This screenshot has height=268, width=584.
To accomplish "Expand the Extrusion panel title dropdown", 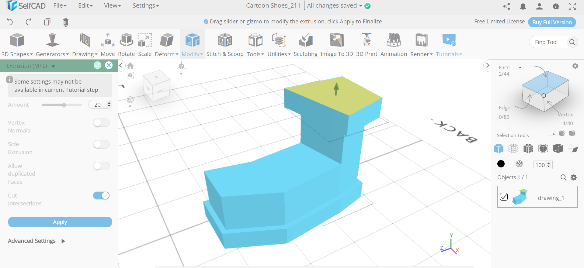I will [x=53, y=66].
